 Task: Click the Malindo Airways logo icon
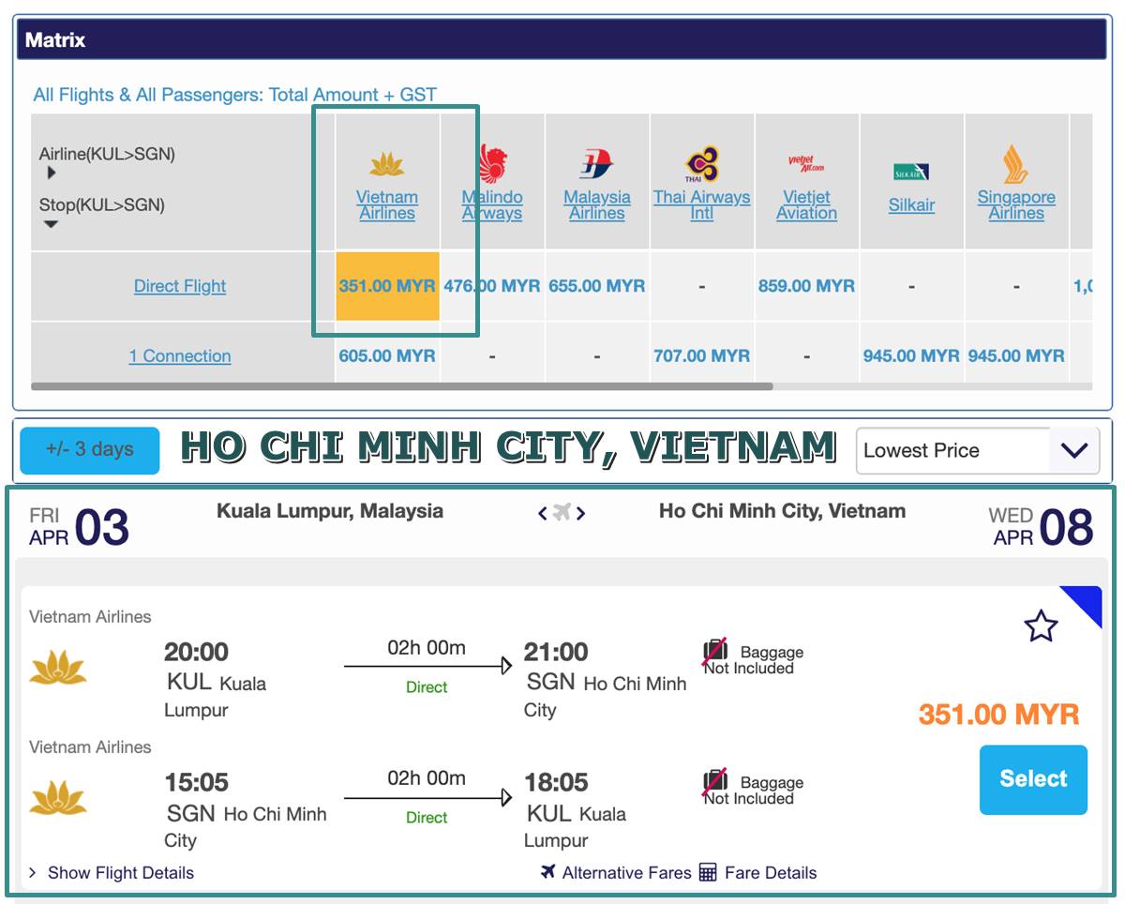[492, 163]
